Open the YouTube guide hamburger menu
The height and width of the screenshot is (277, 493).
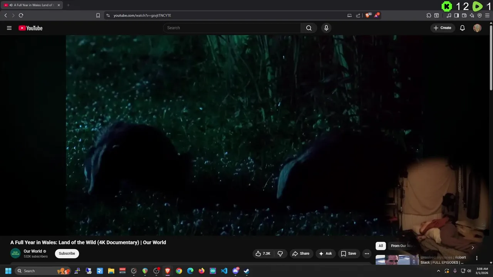point(9,28)
